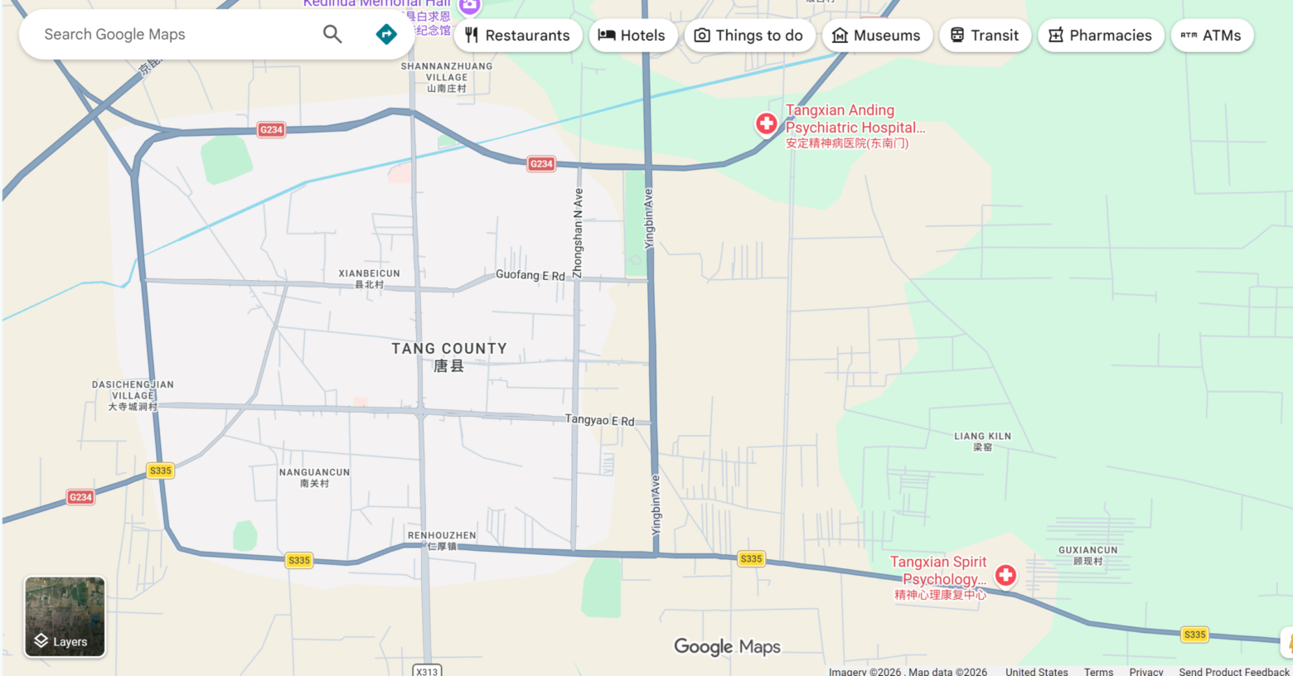Select the Things to do chip
1293x676 pixels.
coord(749,36)
